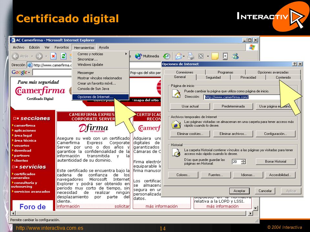This screenshot has width=310, height=232.
Task: Click scroll down arrow in browser window
Action: pos(255,208)
